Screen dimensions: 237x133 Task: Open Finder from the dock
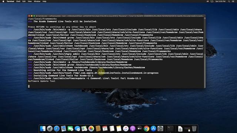pos(43,129)
